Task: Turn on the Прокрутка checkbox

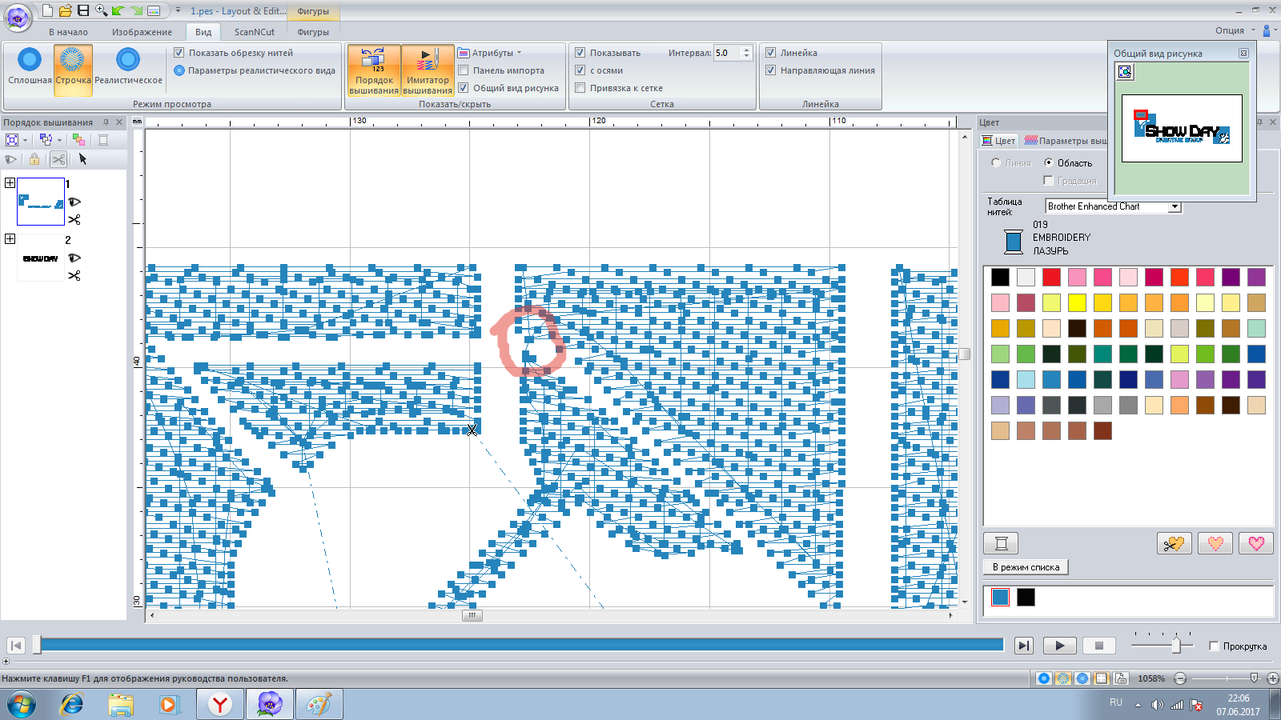Action: (x=1214, y=646)
